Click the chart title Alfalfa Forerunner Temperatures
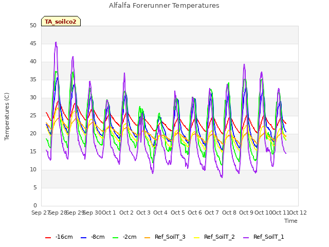This screenshot has width=329, height=247. (x=164, y=6)
